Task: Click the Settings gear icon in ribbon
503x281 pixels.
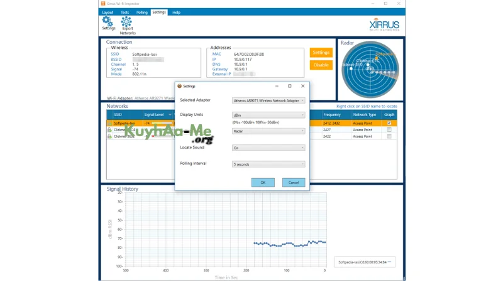Action: coord(108,23)
